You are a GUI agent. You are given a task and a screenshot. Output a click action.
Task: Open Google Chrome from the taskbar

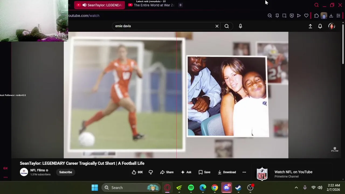click(215, 188)
